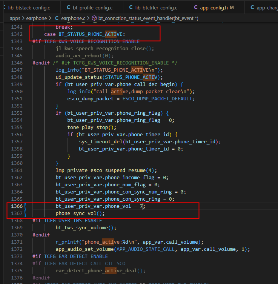Click 'esco_dump_packet' variable on line 1351
Viewport: 278px width, 284px height.
coord(91,99)
